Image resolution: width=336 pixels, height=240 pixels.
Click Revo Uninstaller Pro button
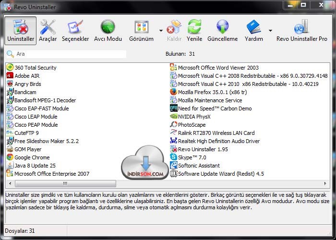click(302, 31)
